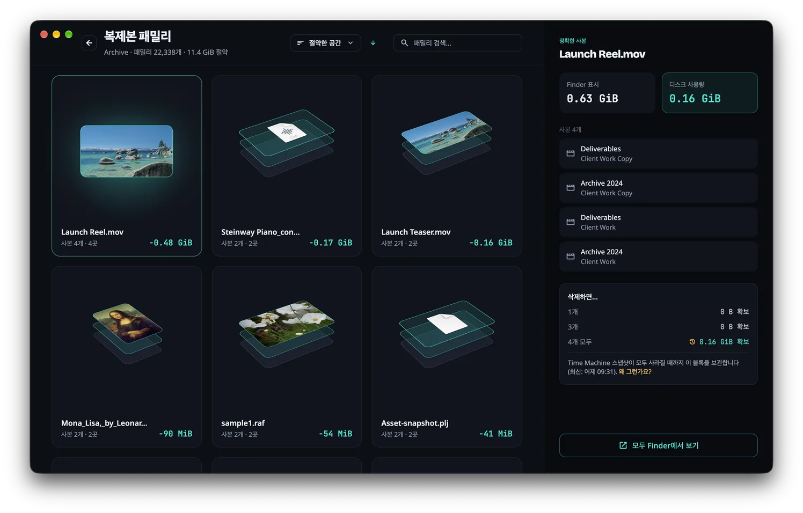Viewport: 803px width, 513px height.
Task: Click film icon beside Deliverables Client Work Copy
Action: click(571, 153)
